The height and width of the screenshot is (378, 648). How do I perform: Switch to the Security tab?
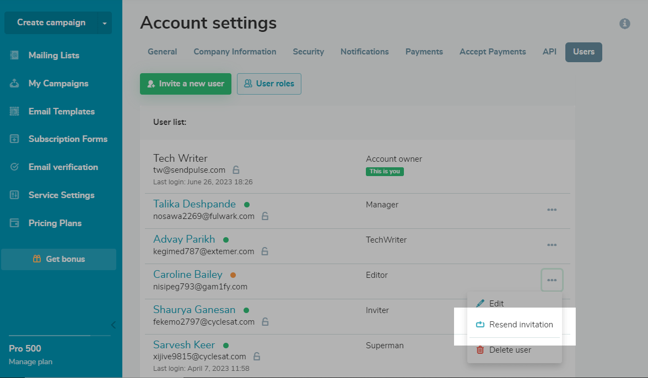click(x=308, y=52)
